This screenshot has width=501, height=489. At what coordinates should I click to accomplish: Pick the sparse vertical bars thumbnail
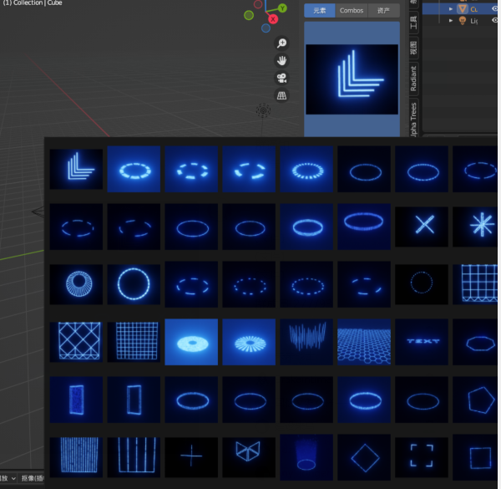[x=134, y=457]
